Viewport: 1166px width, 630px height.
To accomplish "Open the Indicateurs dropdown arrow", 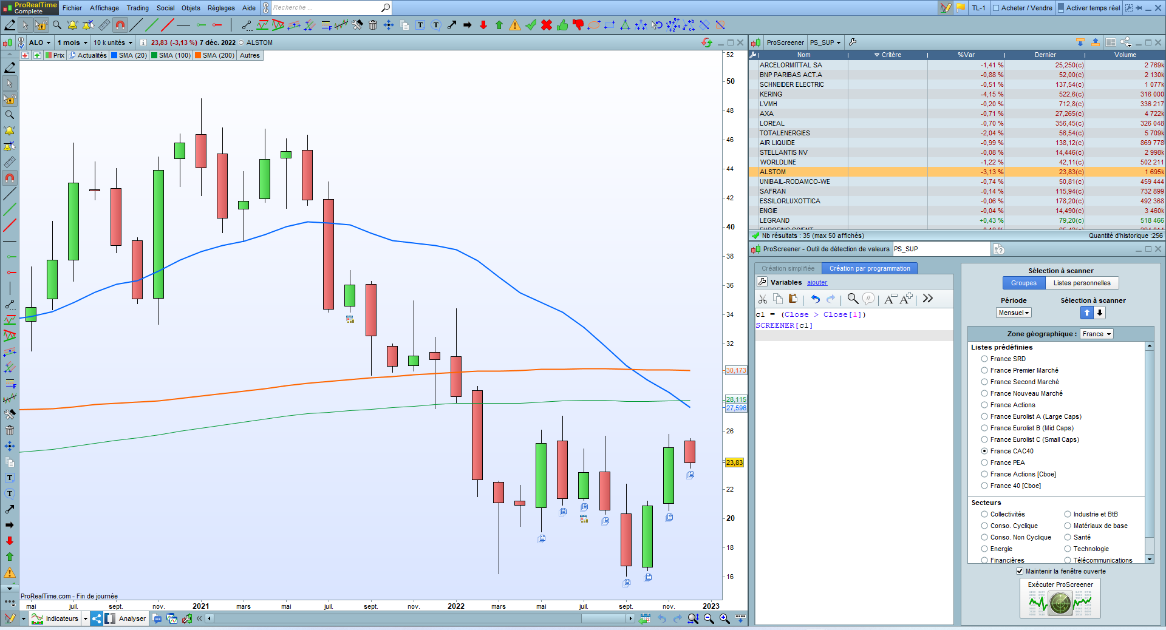I will (x=86, y=618).
